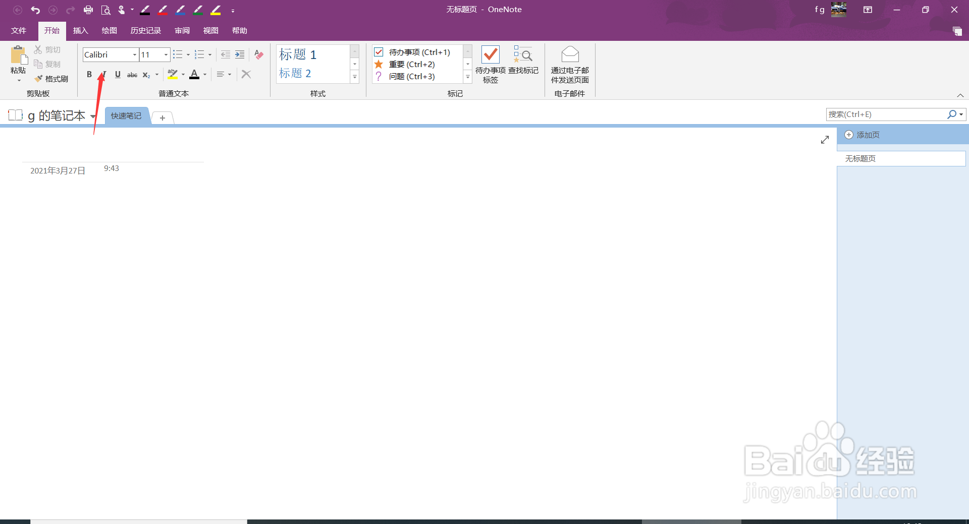This screenshot has height=524, width=969.
Task: Expand numbering styles arrow
Action: (210, 54)
